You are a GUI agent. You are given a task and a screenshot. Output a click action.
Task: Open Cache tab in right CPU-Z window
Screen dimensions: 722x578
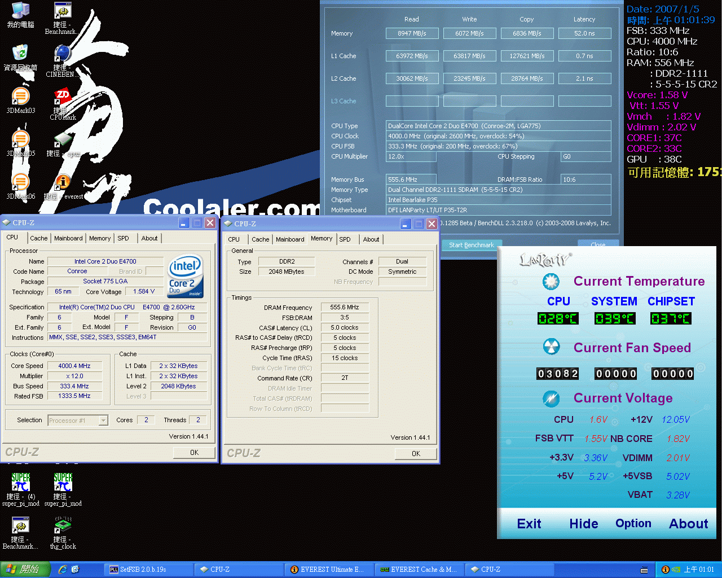tap(261, 239)
